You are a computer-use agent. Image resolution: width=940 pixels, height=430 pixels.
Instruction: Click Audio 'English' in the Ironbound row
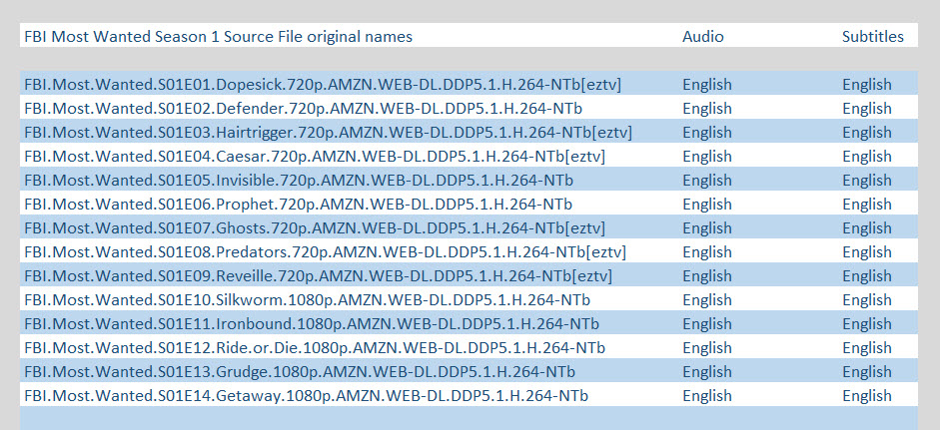[x=707, y=324]
